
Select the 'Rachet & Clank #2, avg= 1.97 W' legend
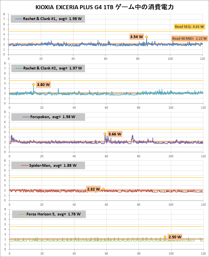pos(48,68)
